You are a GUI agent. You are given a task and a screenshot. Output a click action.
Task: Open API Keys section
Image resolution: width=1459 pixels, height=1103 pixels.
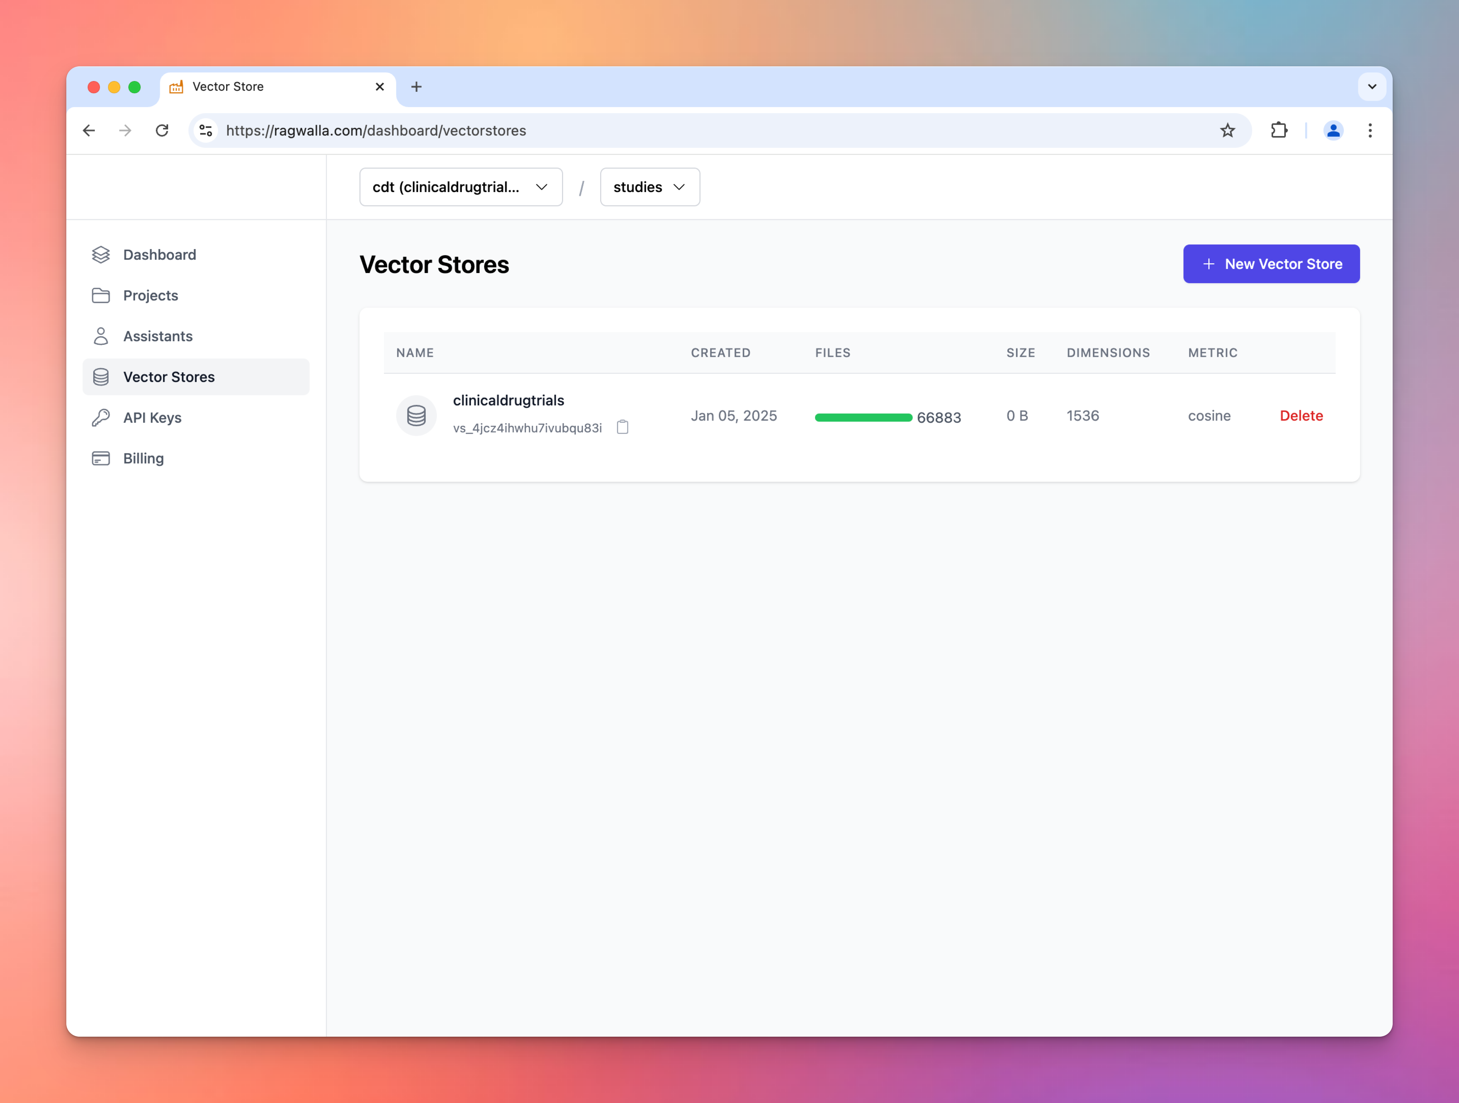(x=152, y=418)
